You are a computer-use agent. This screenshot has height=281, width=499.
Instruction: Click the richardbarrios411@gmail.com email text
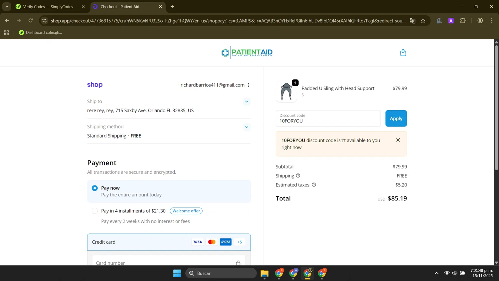point(213,85)
